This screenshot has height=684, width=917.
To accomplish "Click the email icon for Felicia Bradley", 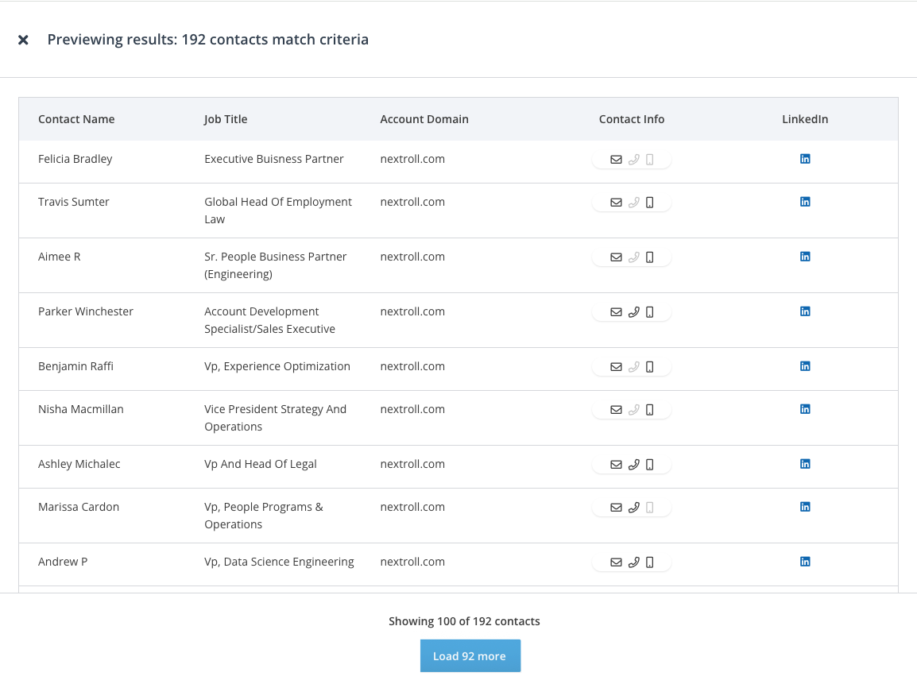I will tap(616, 160).
